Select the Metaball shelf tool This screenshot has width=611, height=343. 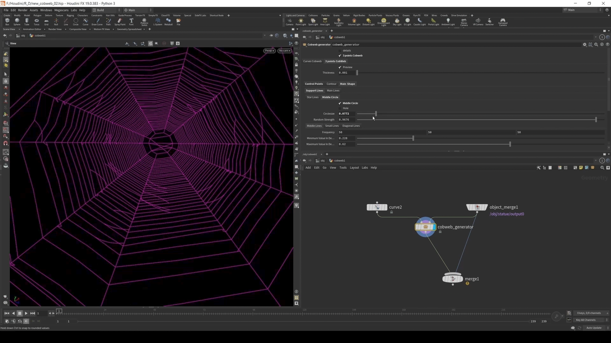point(168,21)
